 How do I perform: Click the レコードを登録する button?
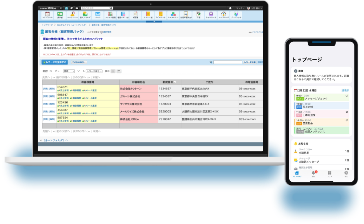tap(54, 62)
